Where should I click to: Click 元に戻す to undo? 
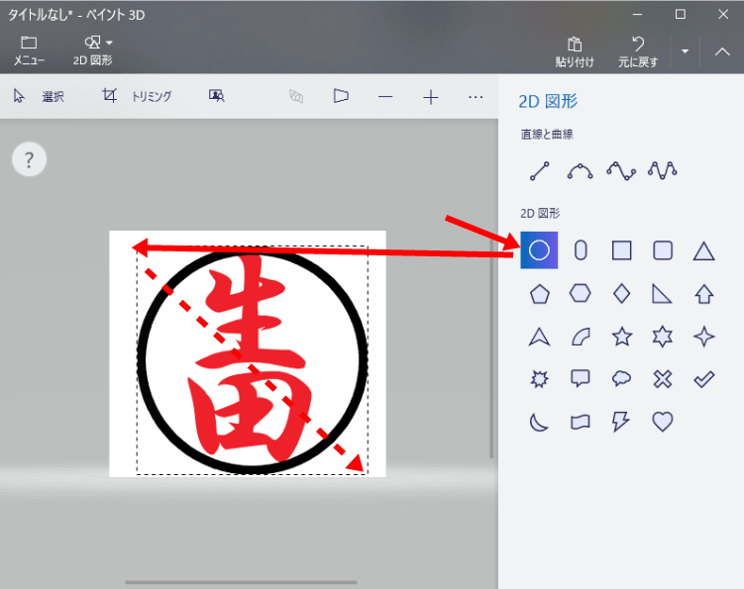639,50
